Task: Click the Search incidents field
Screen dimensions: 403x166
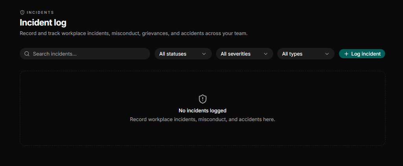Action: tap(85, 54)
